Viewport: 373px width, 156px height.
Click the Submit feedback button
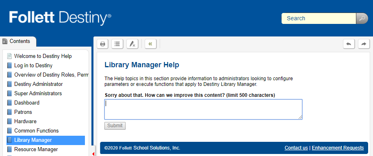(x=115, y=126)
